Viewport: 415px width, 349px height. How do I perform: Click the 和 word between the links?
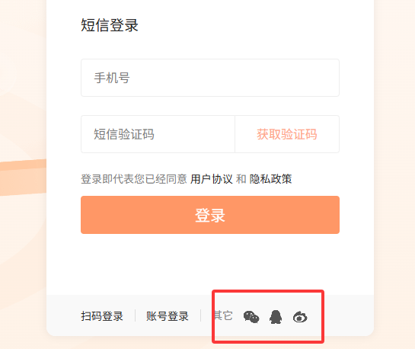point(241,179)
